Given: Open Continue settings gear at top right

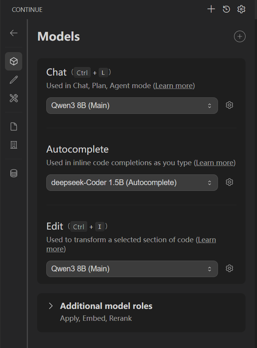Looking at the screenshot, I should coord(241,9).
